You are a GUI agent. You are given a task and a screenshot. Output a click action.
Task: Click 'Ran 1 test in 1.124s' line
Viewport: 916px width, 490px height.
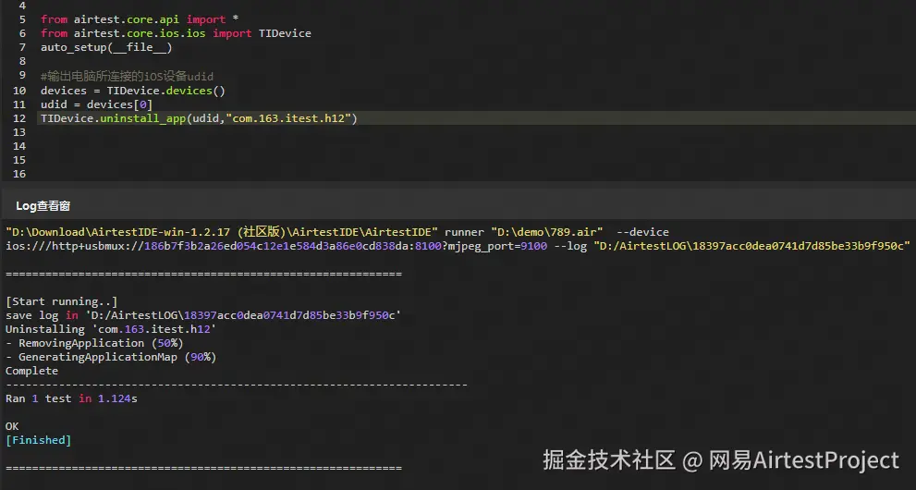[71, 398]
